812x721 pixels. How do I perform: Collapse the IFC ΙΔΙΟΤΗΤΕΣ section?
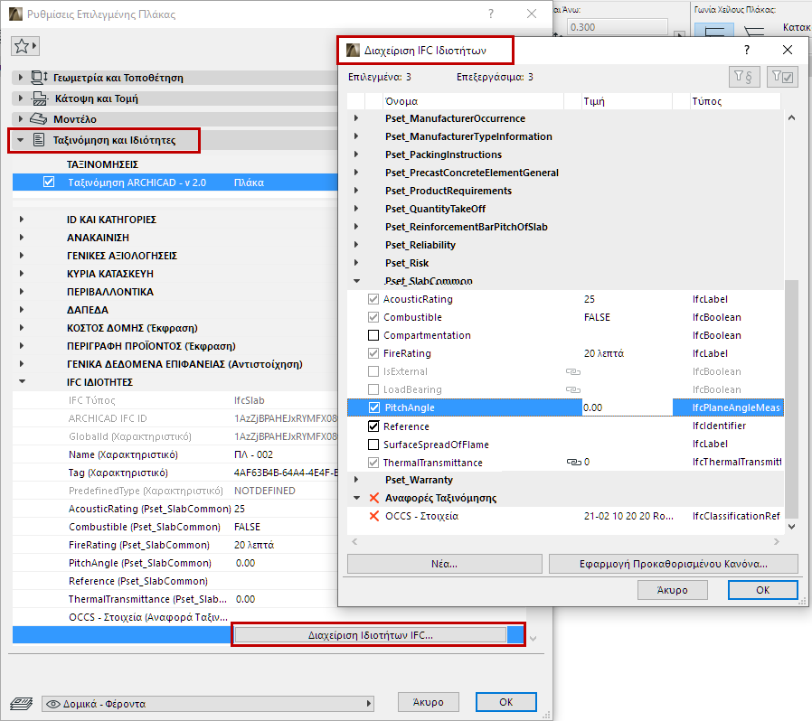pos(22,382)
